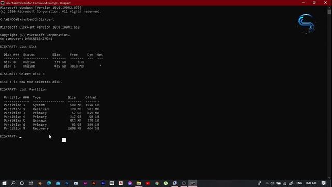Minimize the Command Prompt window
The width and height of the screenshot is (332, 187).
(303, 3)
